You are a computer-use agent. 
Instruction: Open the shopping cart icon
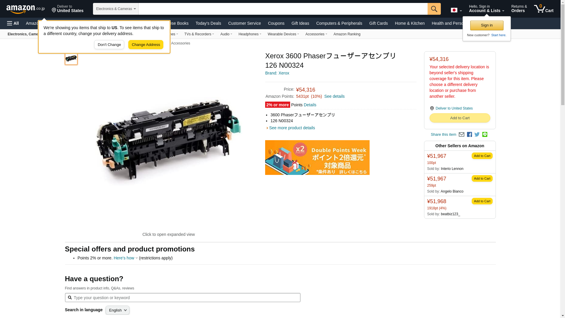pyautogui.click(x=544, y=9)
